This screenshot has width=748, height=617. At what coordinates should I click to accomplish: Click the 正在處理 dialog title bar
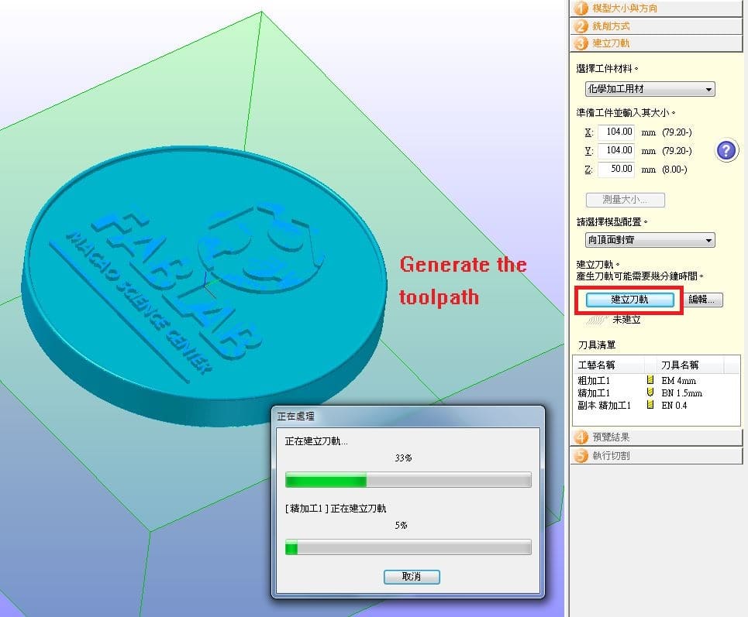408,416
